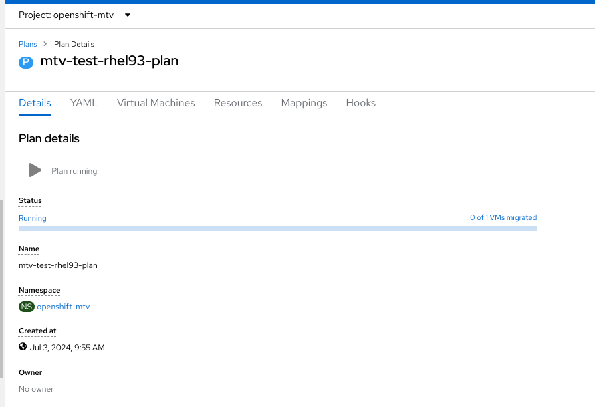Click the Plan running play icon

pyautogui.click(x=35, y=170)
